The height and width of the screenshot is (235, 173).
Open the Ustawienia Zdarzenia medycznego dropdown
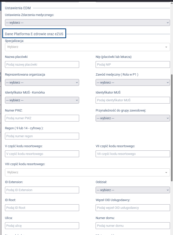(x=87, y=23)
